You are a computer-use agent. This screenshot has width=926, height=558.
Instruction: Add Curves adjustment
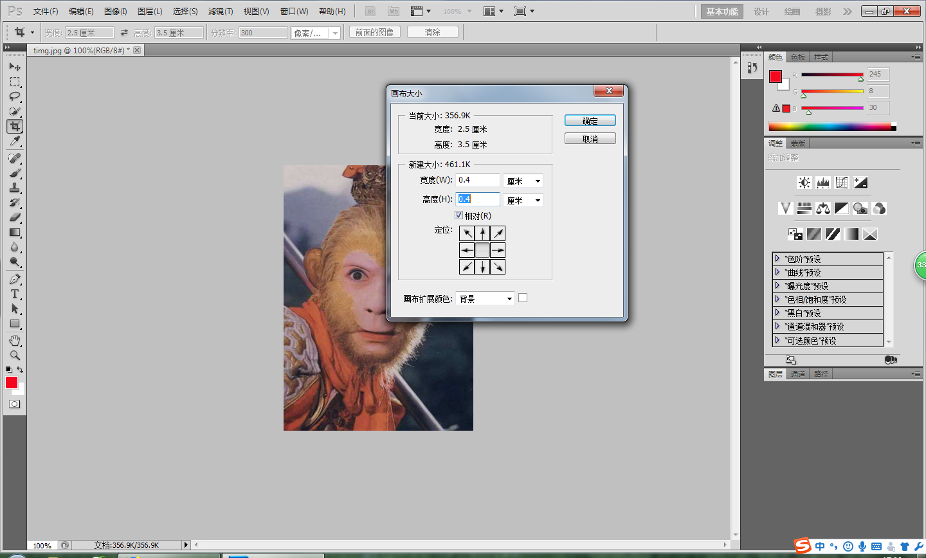coord(842,183)
